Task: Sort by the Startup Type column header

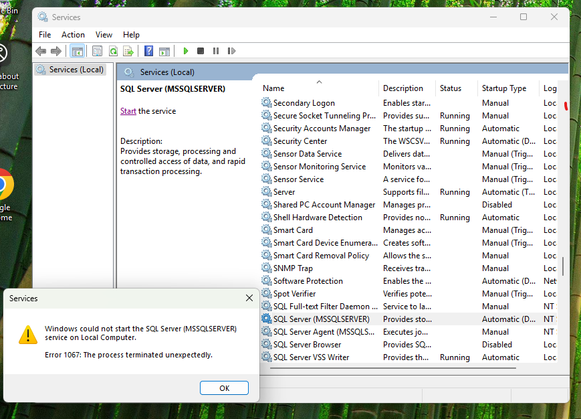Action: point(508,88)
